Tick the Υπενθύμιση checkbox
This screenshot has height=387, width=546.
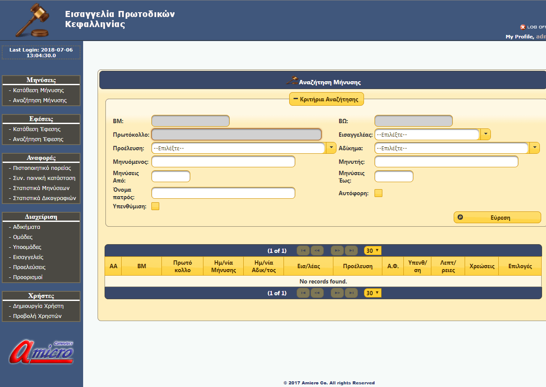click(155, 206)
